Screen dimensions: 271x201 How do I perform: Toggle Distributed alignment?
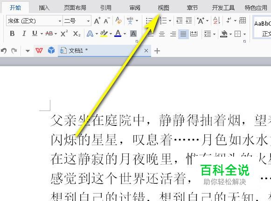tap(194, 34)
